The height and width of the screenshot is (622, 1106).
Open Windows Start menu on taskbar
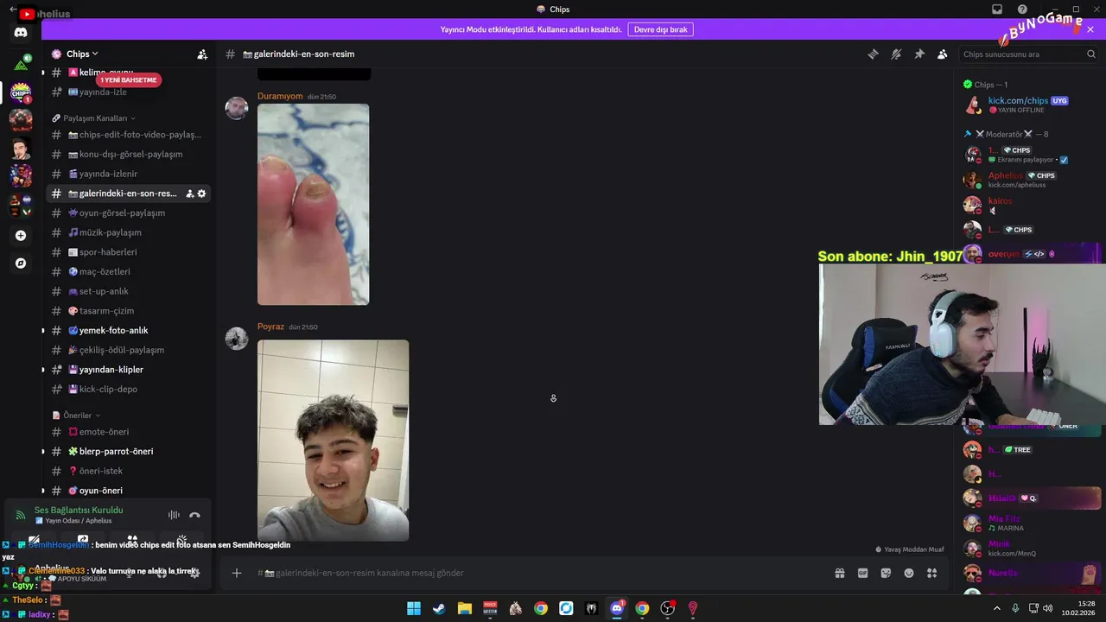tap(414, 608)
